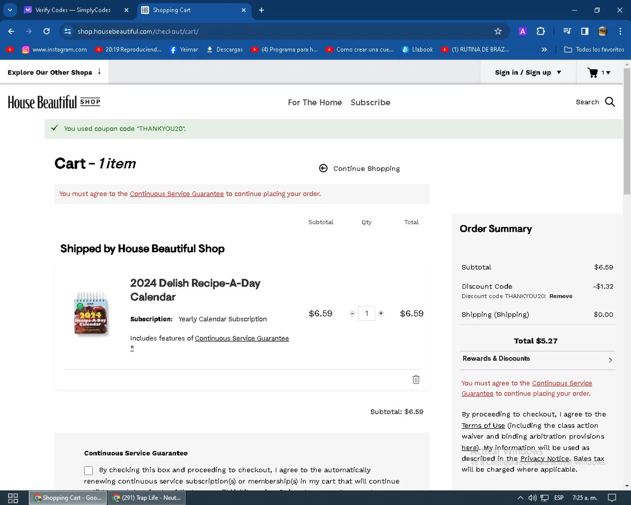The width and height of the screenshot is (631, 505).
Task: Bookmark this page with the star icon
Action: click(x=498, y=31)
